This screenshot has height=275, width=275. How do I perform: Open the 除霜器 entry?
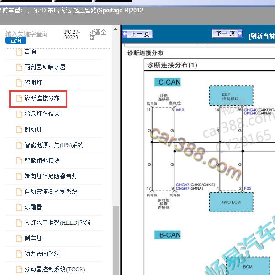[x=33, y=207]
